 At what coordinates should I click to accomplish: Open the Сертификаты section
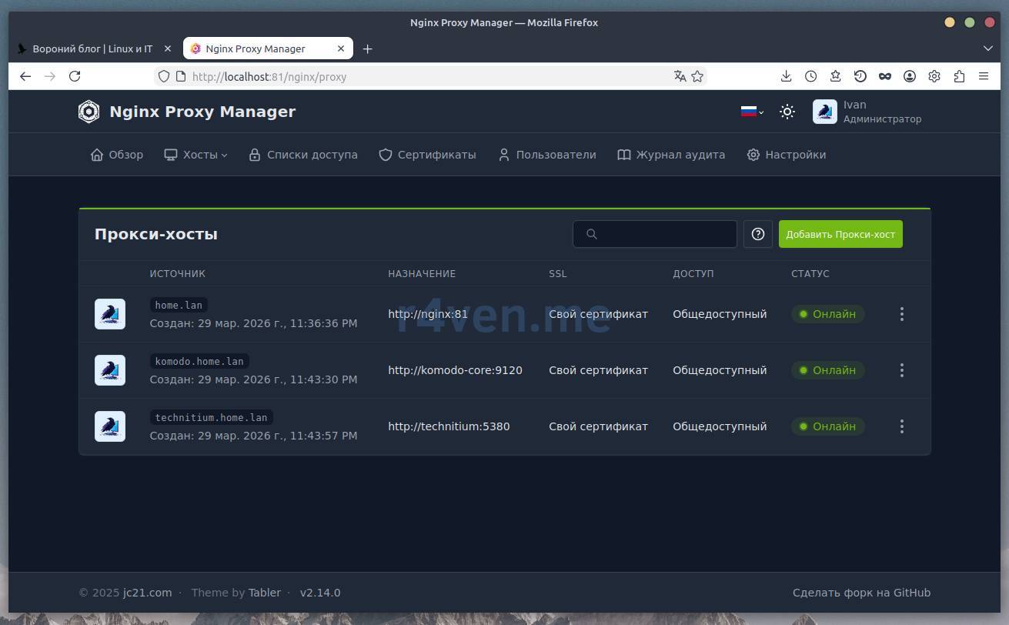click(427, 155)
